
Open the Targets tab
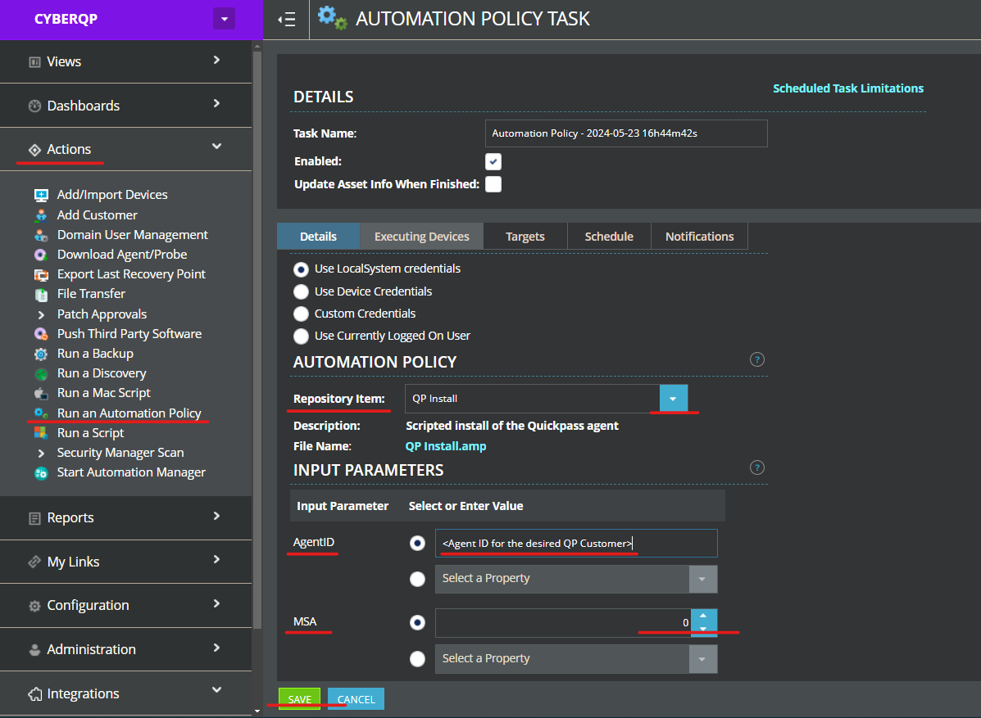(525, 237)
